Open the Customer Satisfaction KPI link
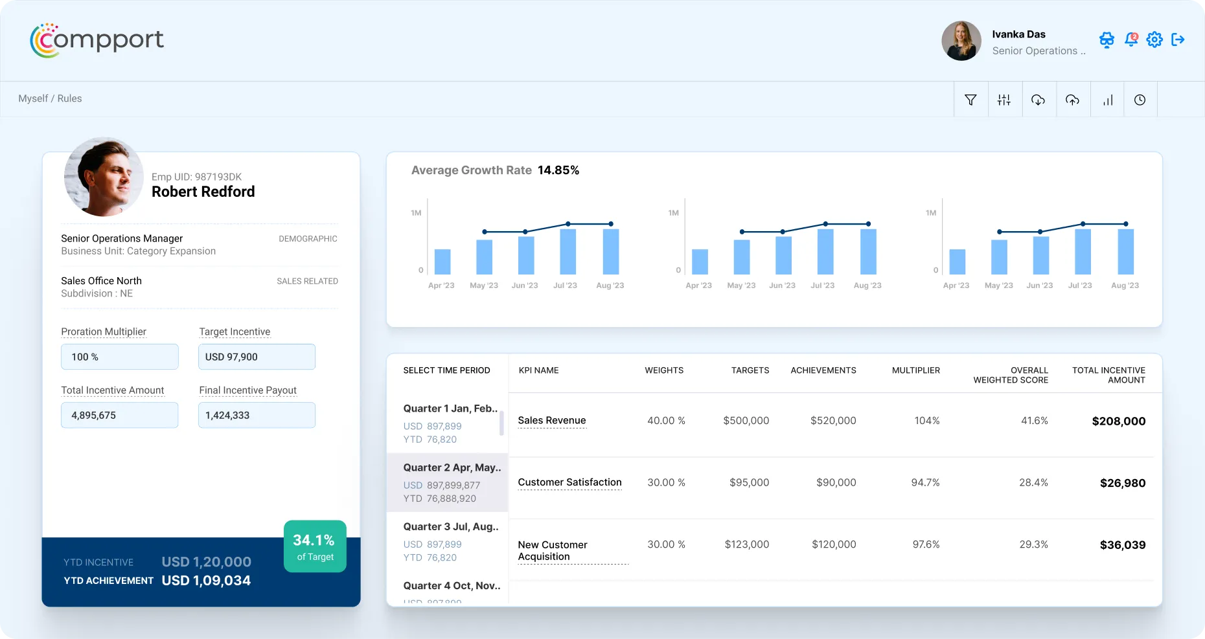1205x639 pixels. pos(569,482)
